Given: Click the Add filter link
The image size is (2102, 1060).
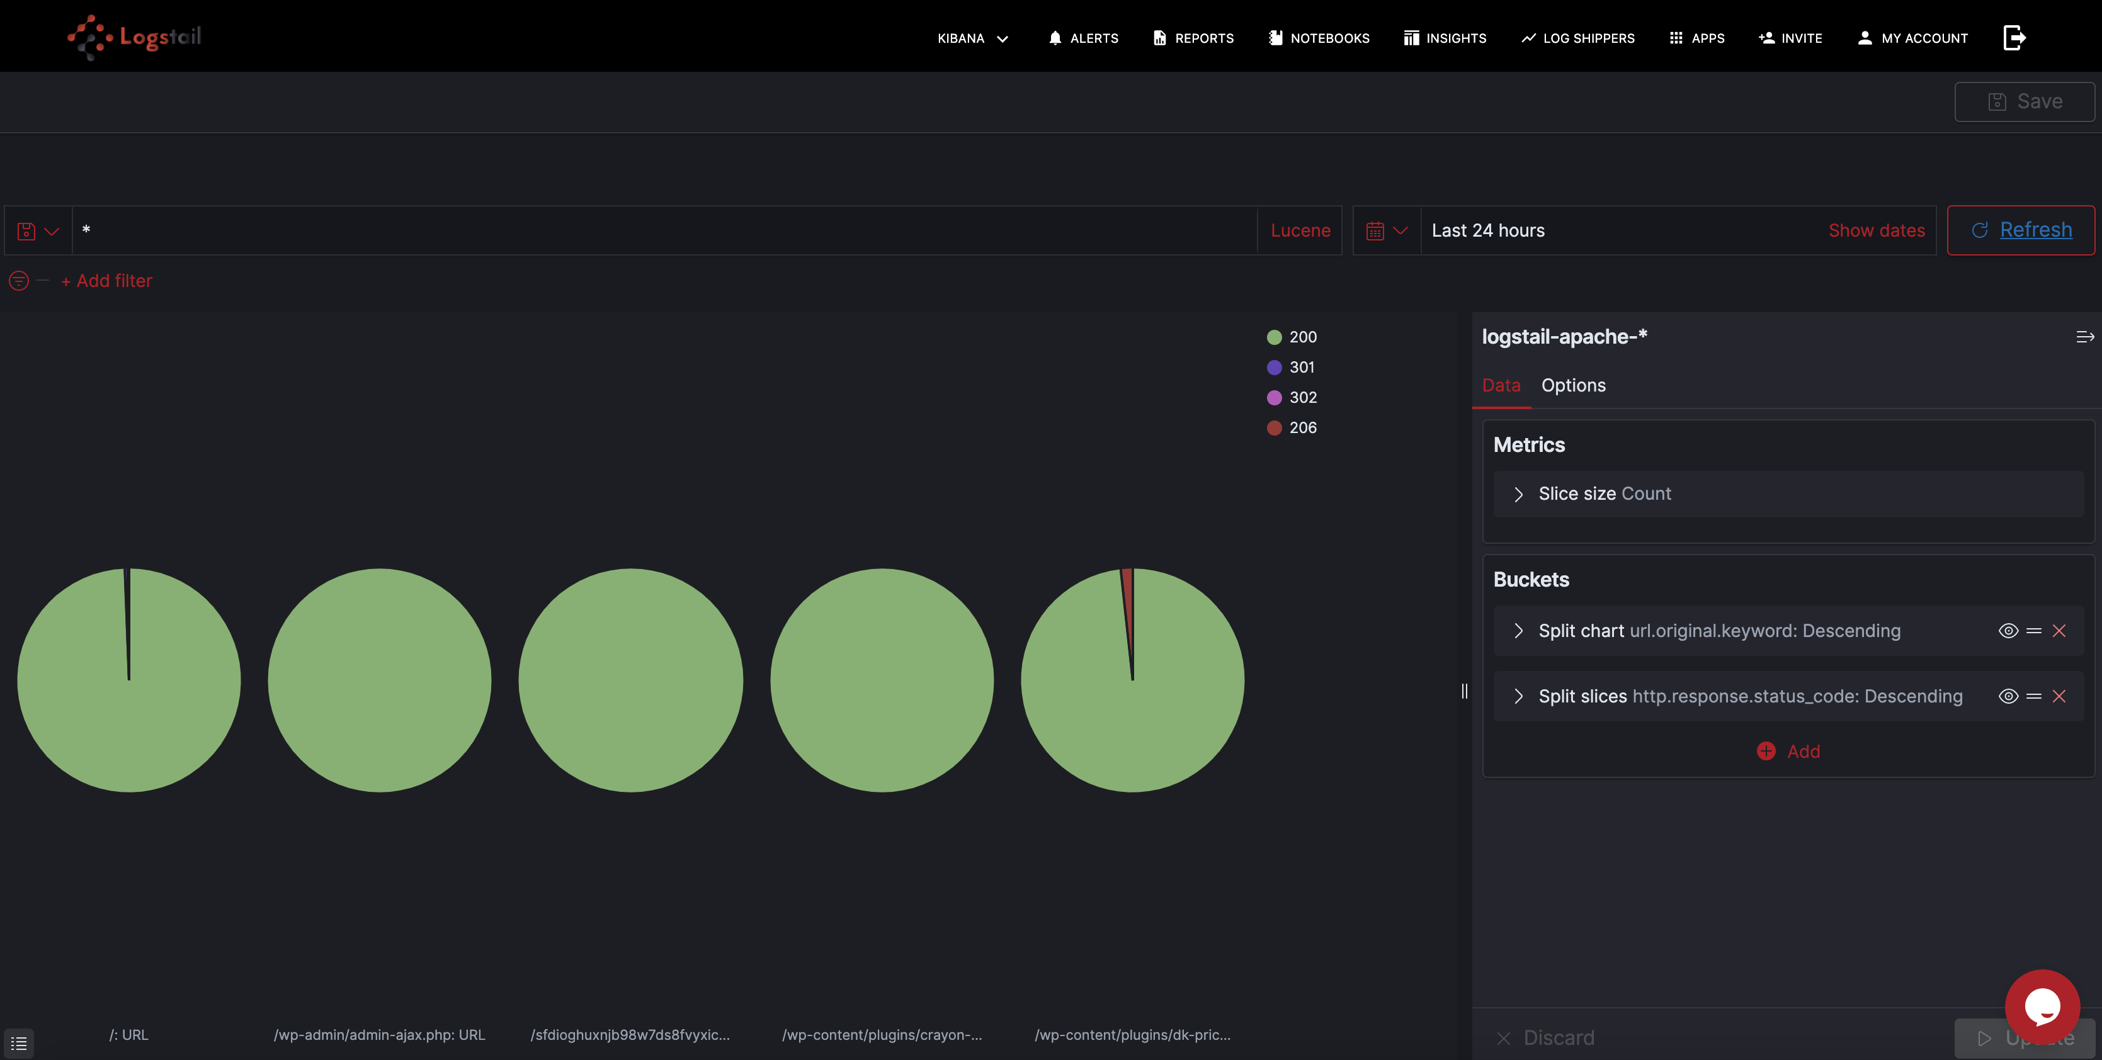Looking at the screenshot, I should 107,281.
